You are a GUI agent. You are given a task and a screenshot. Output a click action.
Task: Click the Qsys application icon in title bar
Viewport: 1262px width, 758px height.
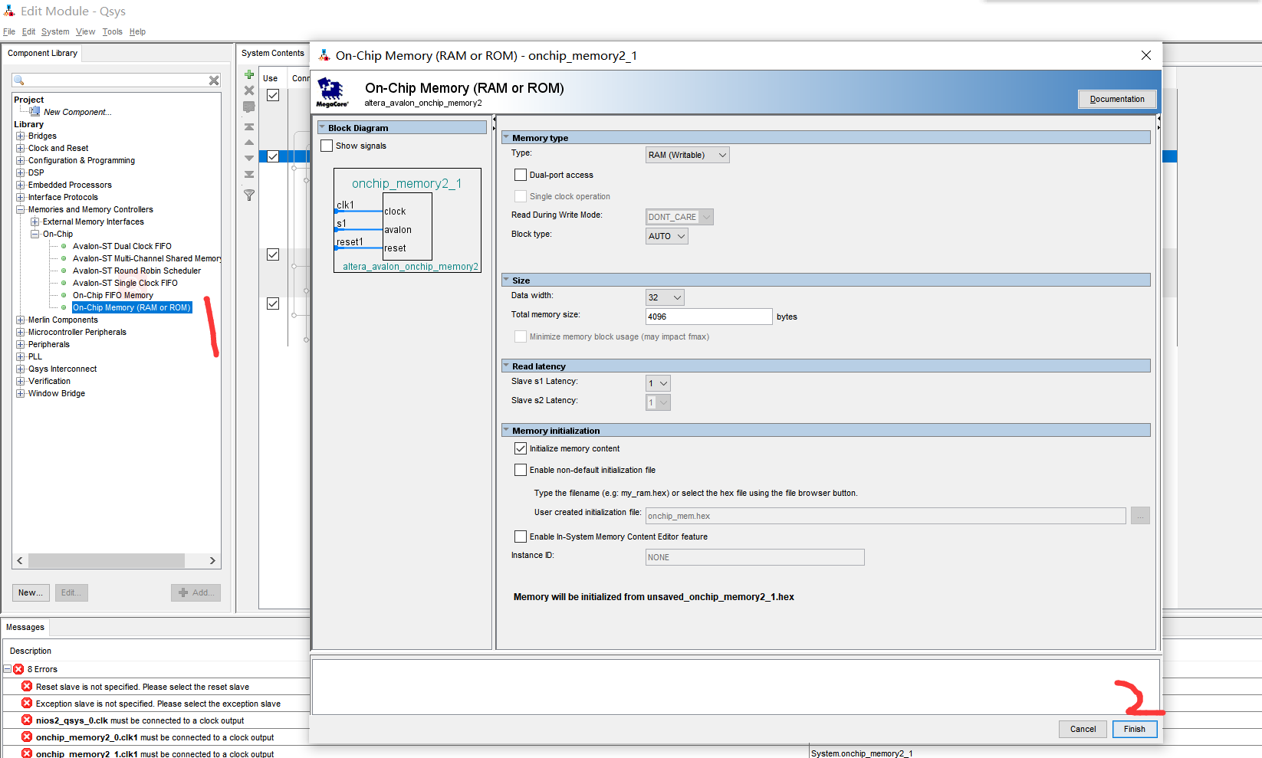coord(9,11)
